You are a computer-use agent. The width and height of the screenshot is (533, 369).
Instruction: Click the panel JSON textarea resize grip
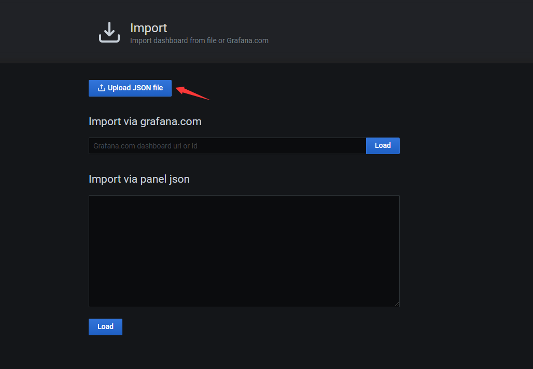point(397,304)
